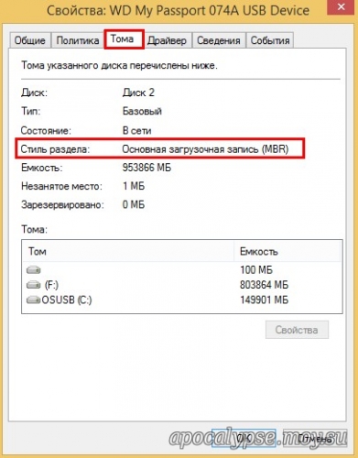This screenshot has width=358, height=458.
Task: Click the disabled Свойства button
Action: [297, 330]
